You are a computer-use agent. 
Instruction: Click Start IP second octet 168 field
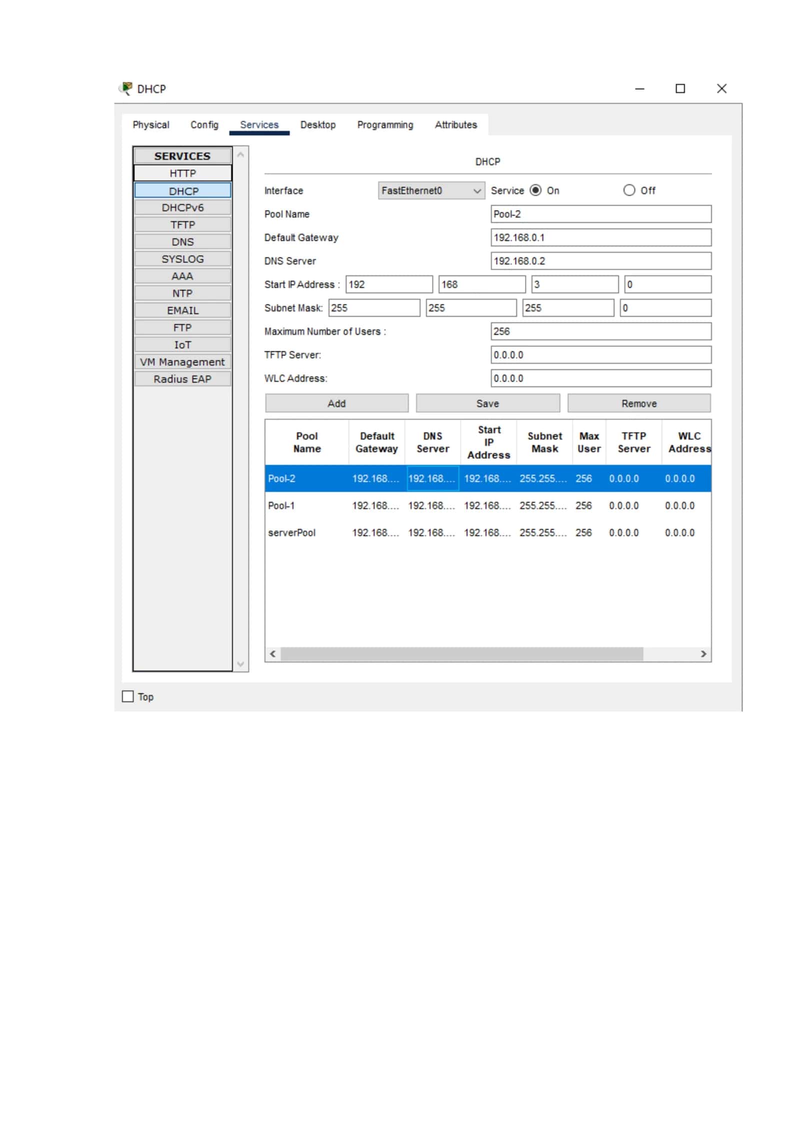[482, 284]
